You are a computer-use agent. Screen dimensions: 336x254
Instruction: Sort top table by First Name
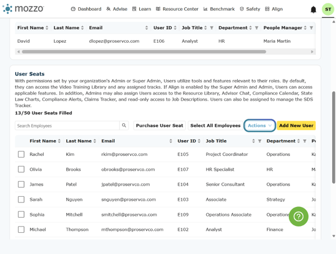click(47, 28)
